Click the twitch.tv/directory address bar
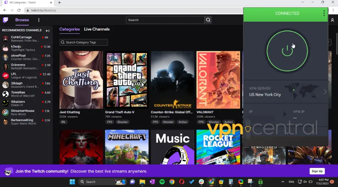338x187 pixels. (x=134, y=10)
